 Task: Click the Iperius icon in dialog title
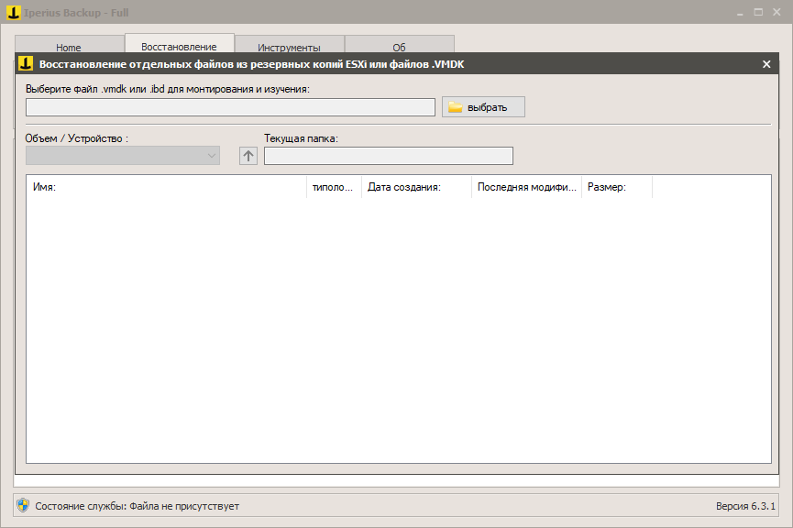pos(26,64)
